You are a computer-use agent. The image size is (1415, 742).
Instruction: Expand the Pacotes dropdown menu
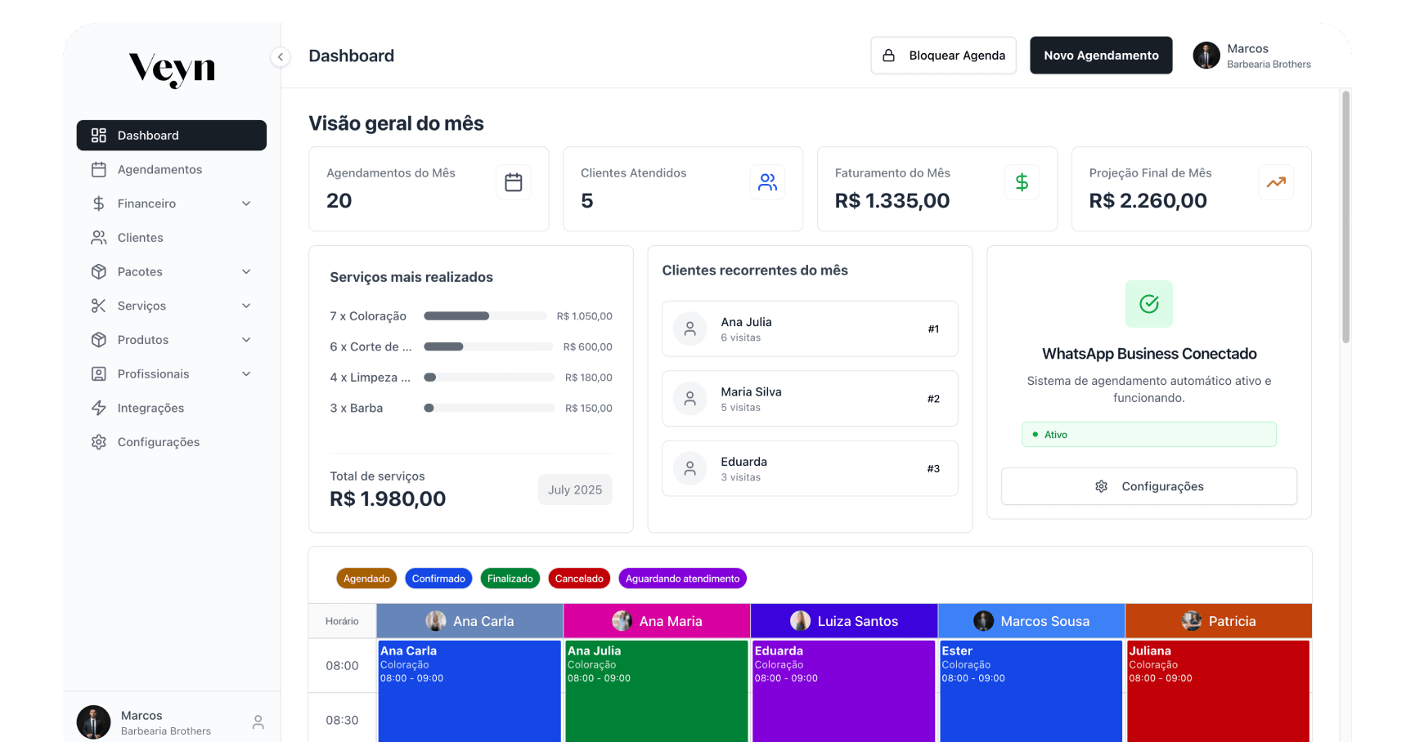point(246,271)
